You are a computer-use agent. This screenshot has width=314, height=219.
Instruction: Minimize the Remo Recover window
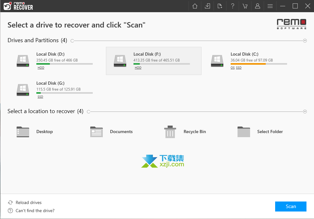[x=283, y=6]
